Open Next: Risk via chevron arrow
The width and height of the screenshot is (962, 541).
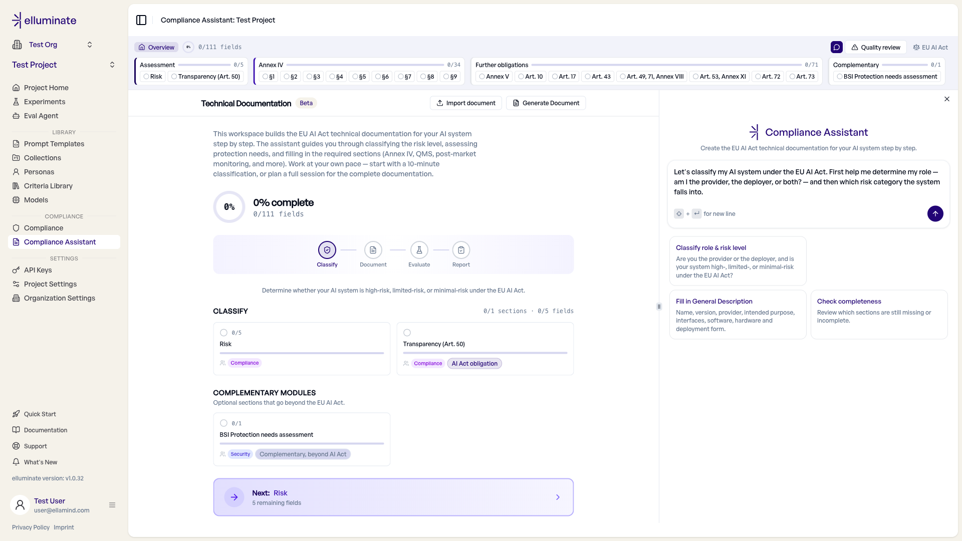558,497
